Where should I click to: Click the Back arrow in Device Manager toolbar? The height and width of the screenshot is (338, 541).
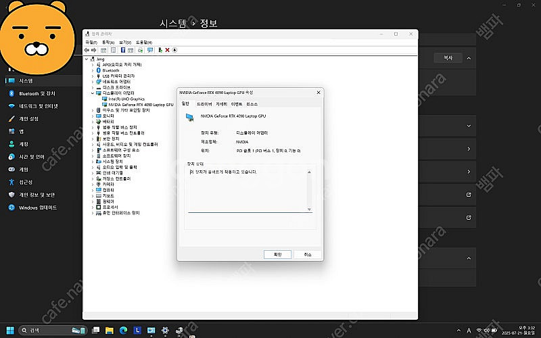point(87,50)
